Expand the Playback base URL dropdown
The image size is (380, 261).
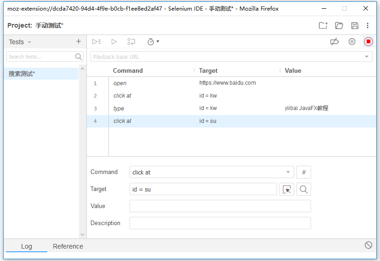(367, 57)
